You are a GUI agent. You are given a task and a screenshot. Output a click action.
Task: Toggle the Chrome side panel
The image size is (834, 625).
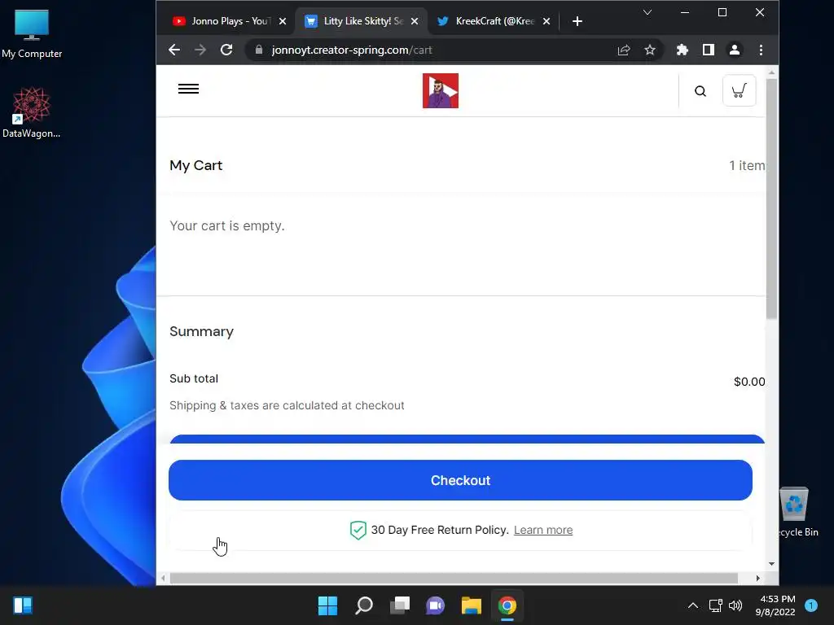click(x=709, y=50)
